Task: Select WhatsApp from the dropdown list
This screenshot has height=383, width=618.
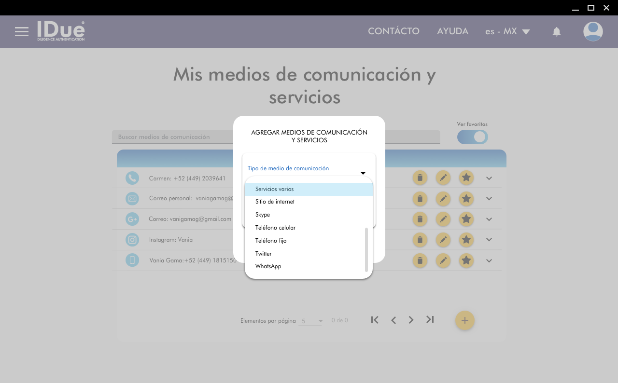Action: (x=268, y=266)
